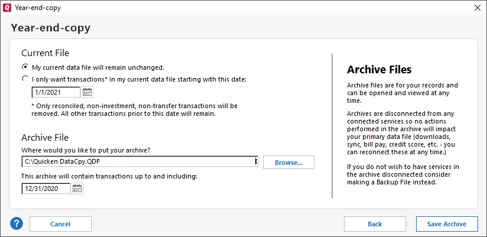Click the 1/1/2021 start date field
Viewport: 487px width, 237px height.
click(x=56, y=92)
